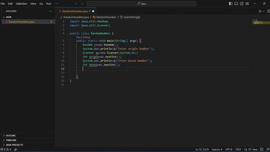Click line number 4 in the gutter
The width and height of the screenshot is (270, 152).
(63, 33)
